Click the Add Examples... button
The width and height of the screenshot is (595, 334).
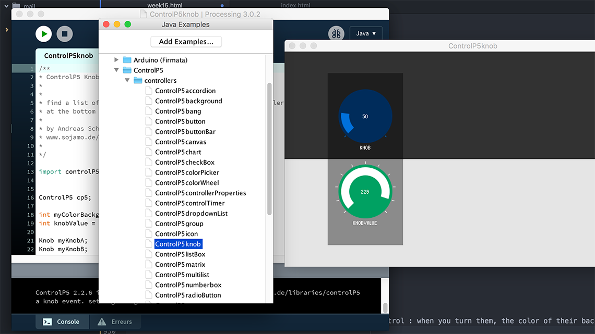coord(186,42)
